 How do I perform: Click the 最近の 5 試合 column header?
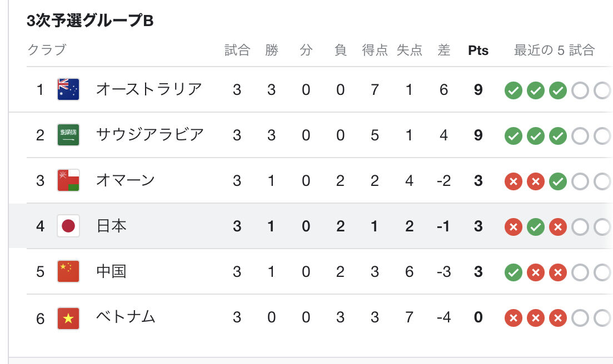[554, 50]
